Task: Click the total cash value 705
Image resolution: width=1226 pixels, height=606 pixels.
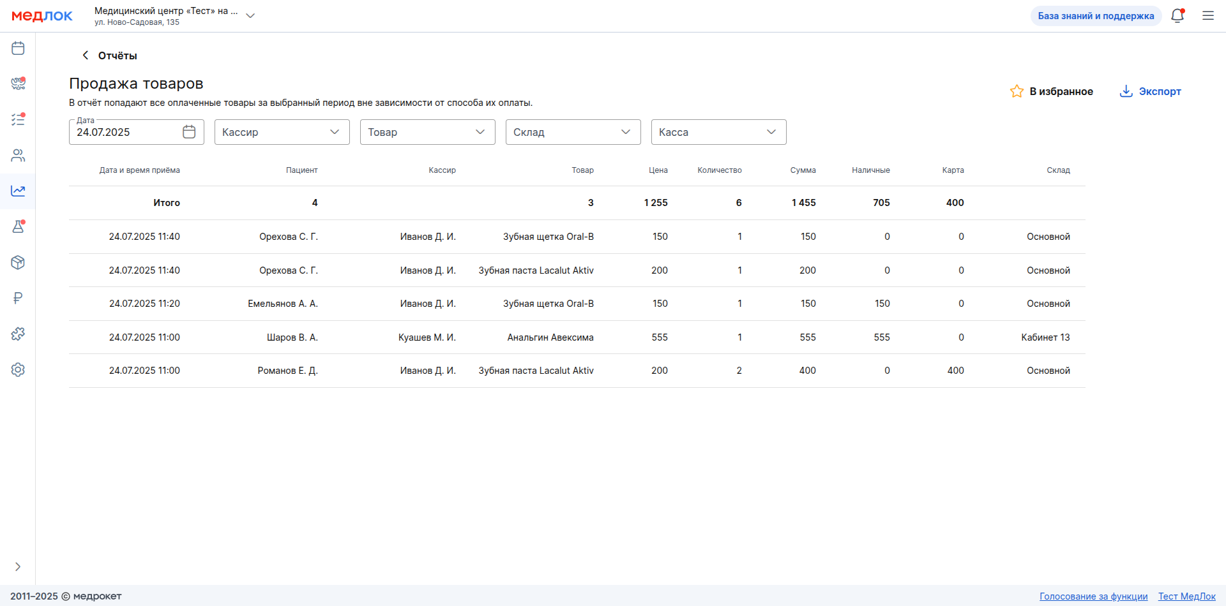Action: [882, 203]
